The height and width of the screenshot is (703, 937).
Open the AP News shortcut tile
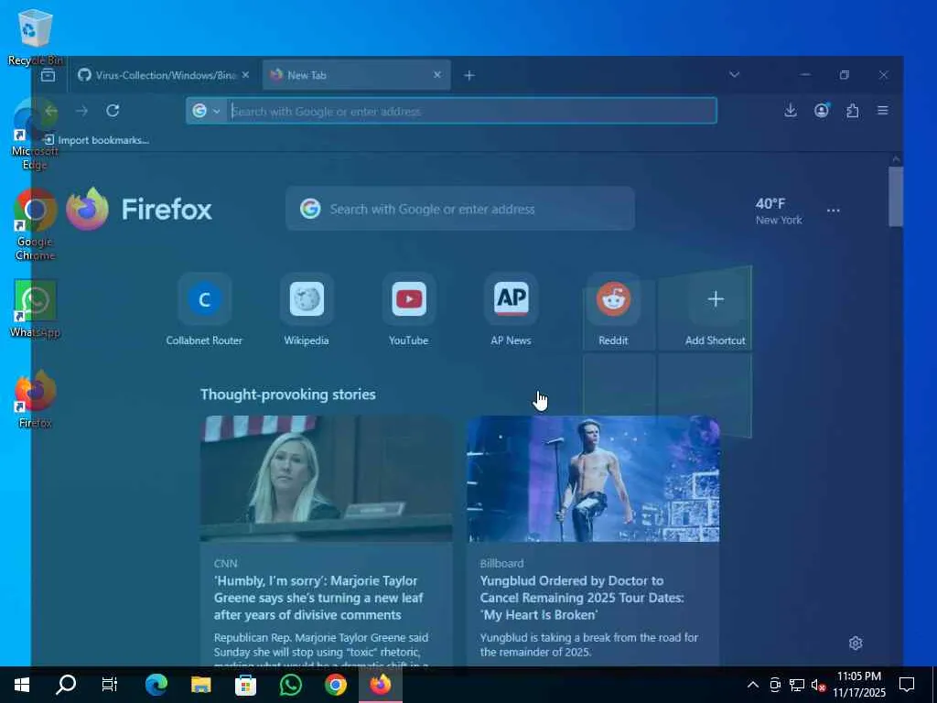coord(511,309)
